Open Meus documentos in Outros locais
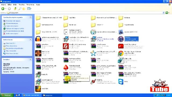 click(12, 46)
